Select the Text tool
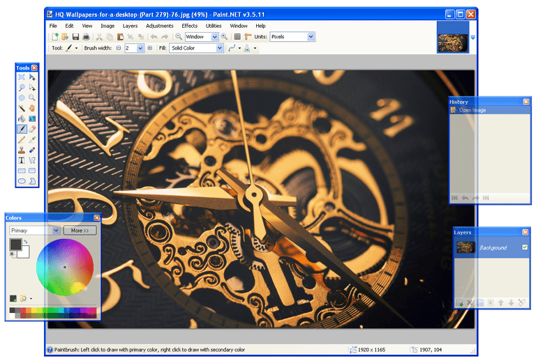This screenshot has width=536, height=361. 22,160
